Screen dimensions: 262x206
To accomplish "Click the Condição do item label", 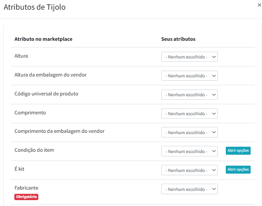I will pyautogui.click(x=34, y=150).
